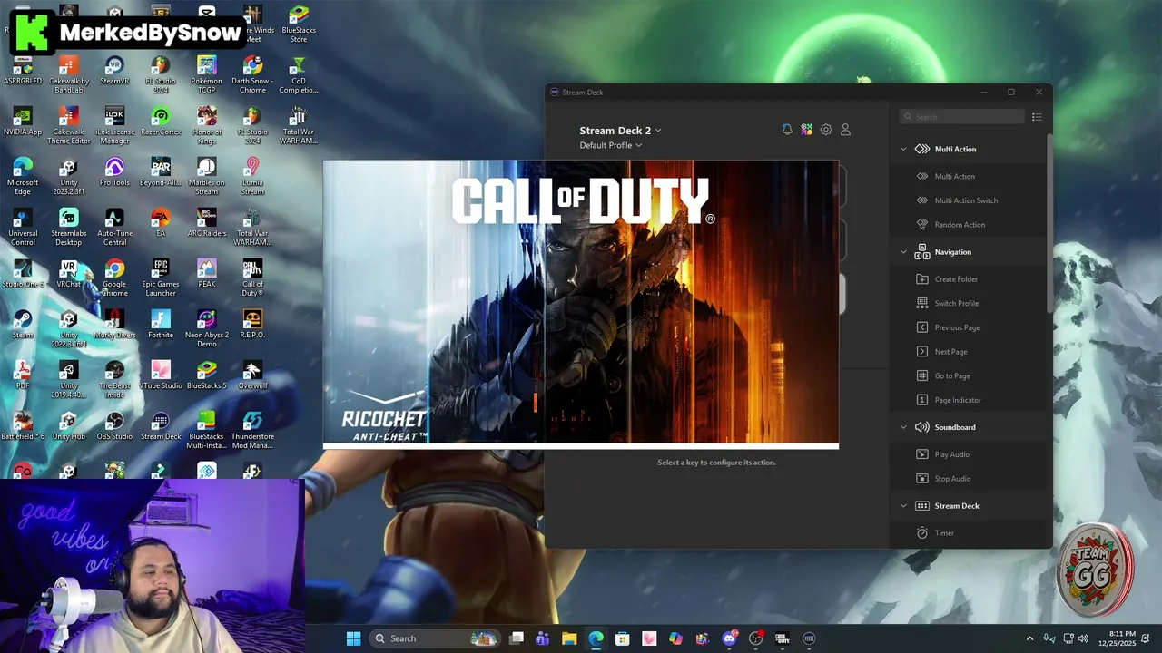Open the Razer Cortex desktop icon
Screen dimensions: 1162x653
[x=161, y=122]
